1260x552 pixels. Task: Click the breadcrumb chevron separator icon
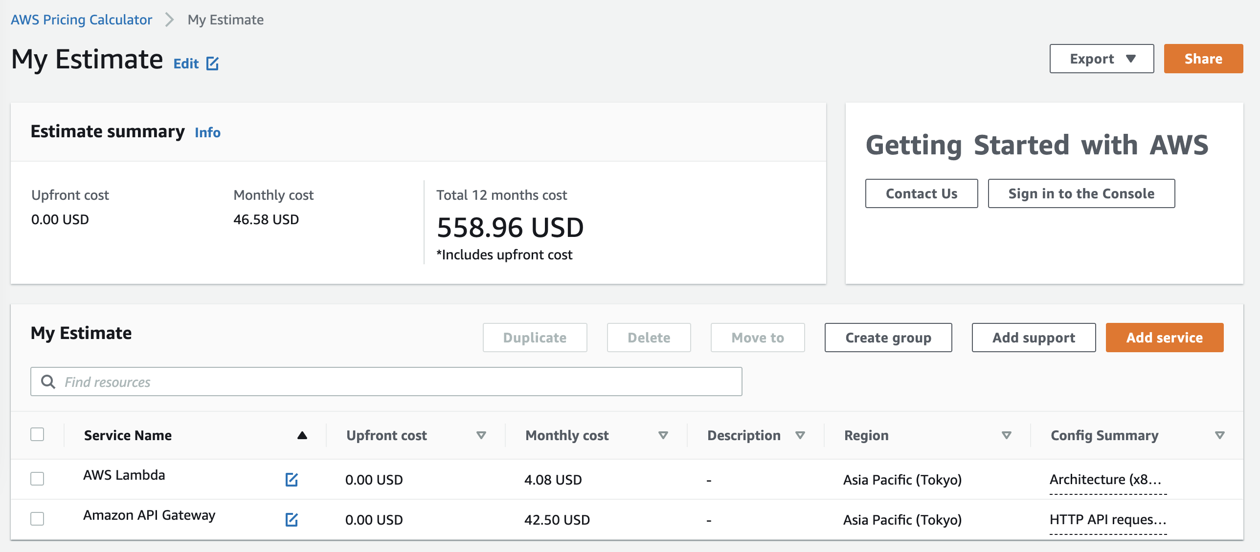tap(169, 20)
